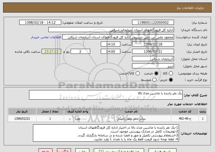Click شرح کلی نیاز label

195,95
